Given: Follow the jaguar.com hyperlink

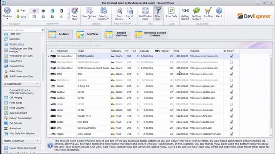Looking at the screenshot, I should tap(202, 86).
